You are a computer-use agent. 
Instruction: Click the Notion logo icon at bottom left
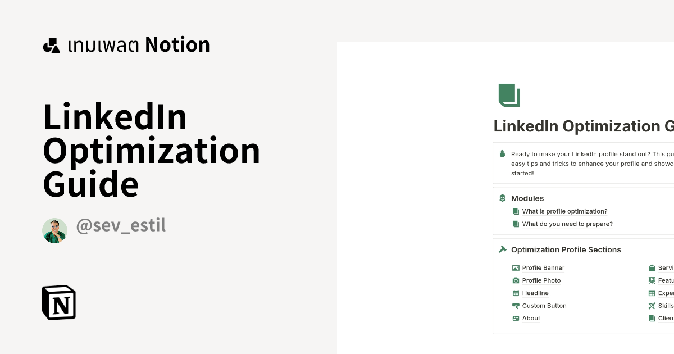(59, 302)
